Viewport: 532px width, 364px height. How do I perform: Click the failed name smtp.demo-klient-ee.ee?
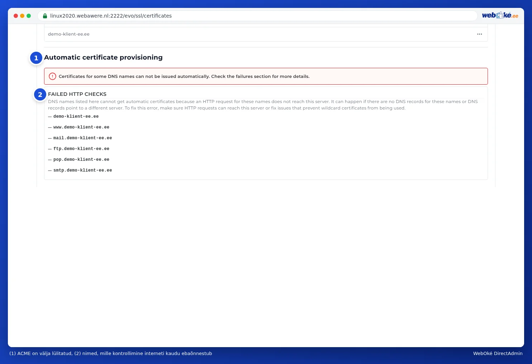(x=83, y=170)
